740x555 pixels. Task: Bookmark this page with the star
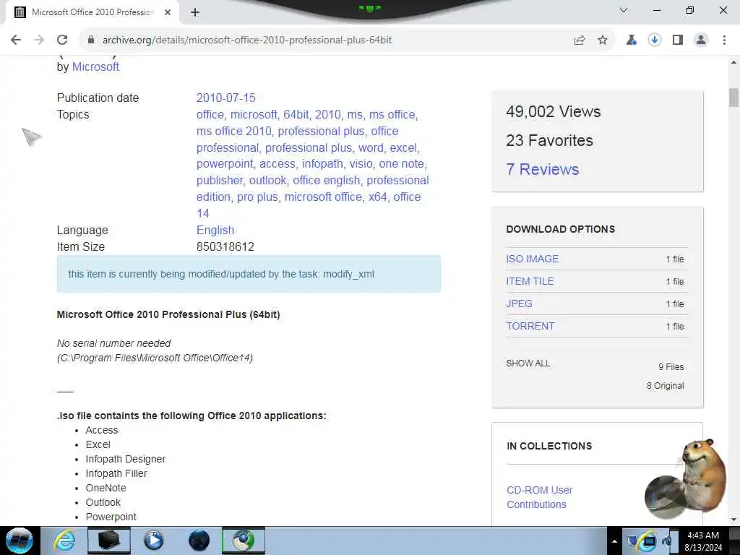click(x=603, y=40)
